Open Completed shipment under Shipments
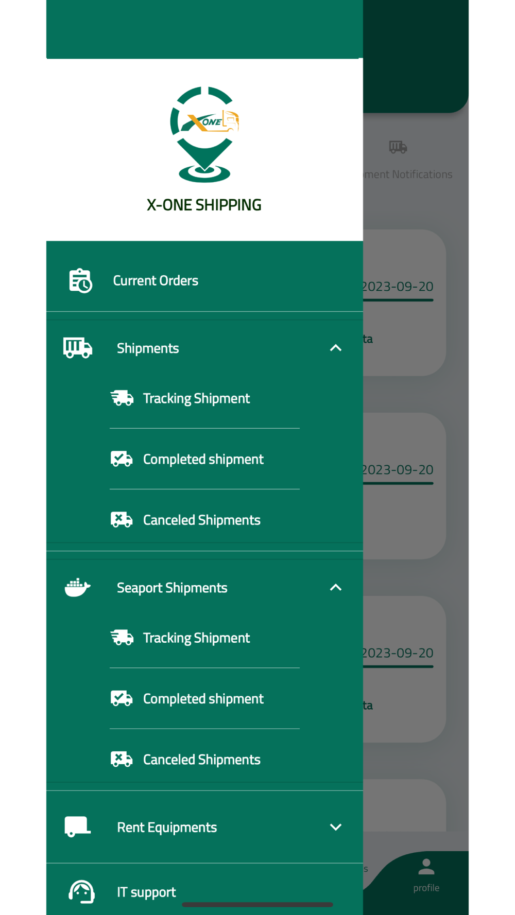515x915 pixels. click(203, 459)
